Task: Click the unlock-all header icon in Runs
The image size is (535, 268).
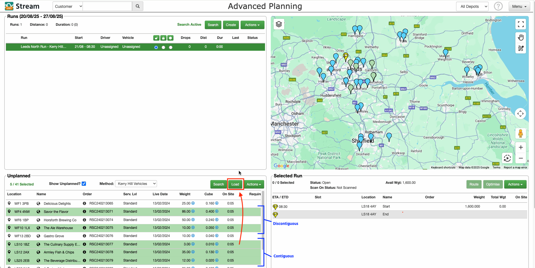Action: (156, 38)
